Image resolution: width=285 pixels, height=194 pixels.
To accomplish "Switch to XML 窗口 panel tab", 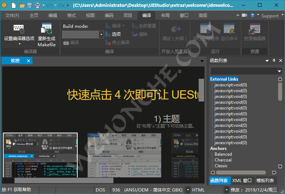I will click(x=242, y=181).
